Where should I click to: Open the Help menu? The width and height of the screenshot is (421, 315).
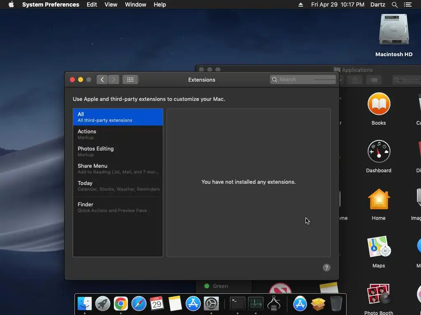point(160,5)
